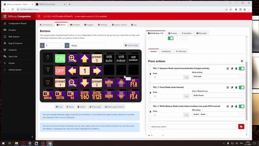Open Web buttons in the sidebar
This screenshot has height=146, width=259.
[x=14, y=36]
